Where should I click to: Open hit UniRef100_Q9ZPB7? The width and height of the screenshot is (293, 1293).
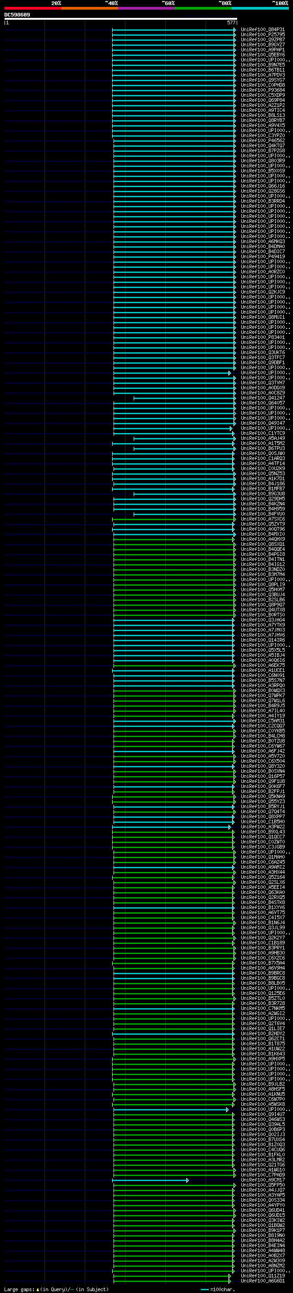263,39
